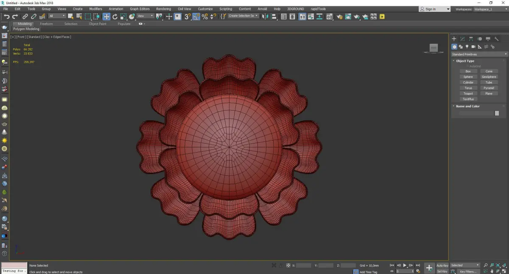Open the Modifiers menu
509x274 pixels.
coord(95,9)
